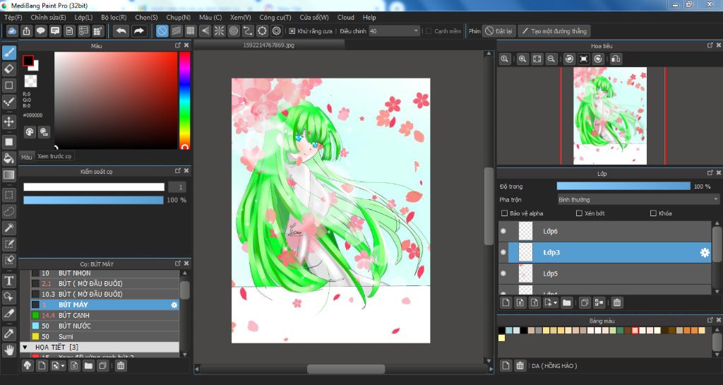
Task: Select the Gradient tool
Action: click(x=8, y=174)
